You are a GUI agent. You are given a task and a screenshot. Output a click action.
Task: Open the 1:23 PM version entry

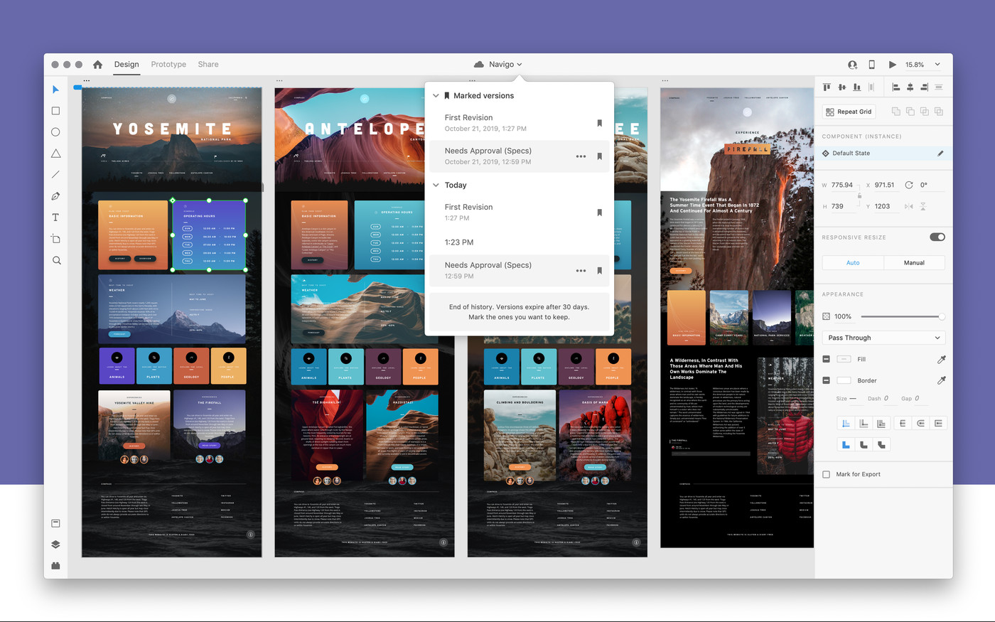[x=520, y=242]
